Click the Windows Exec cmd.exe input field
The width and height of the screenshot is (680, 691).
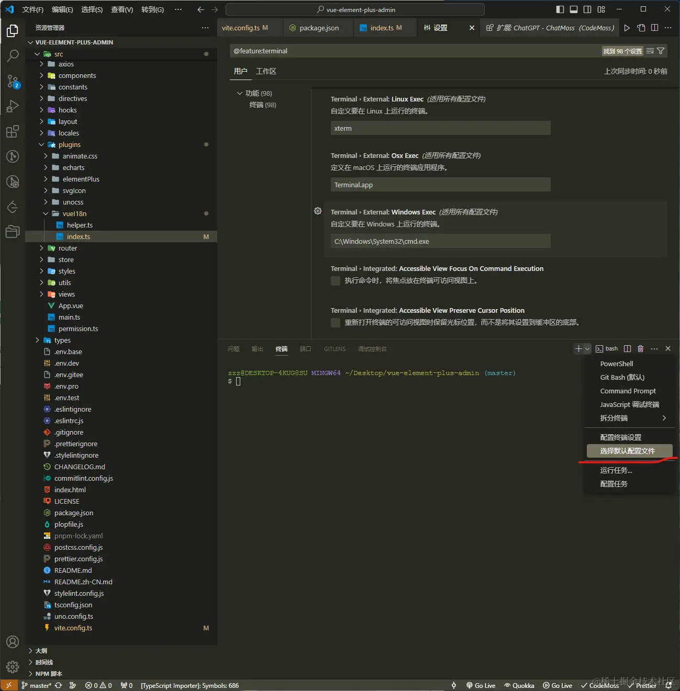(x=440, y=241)
